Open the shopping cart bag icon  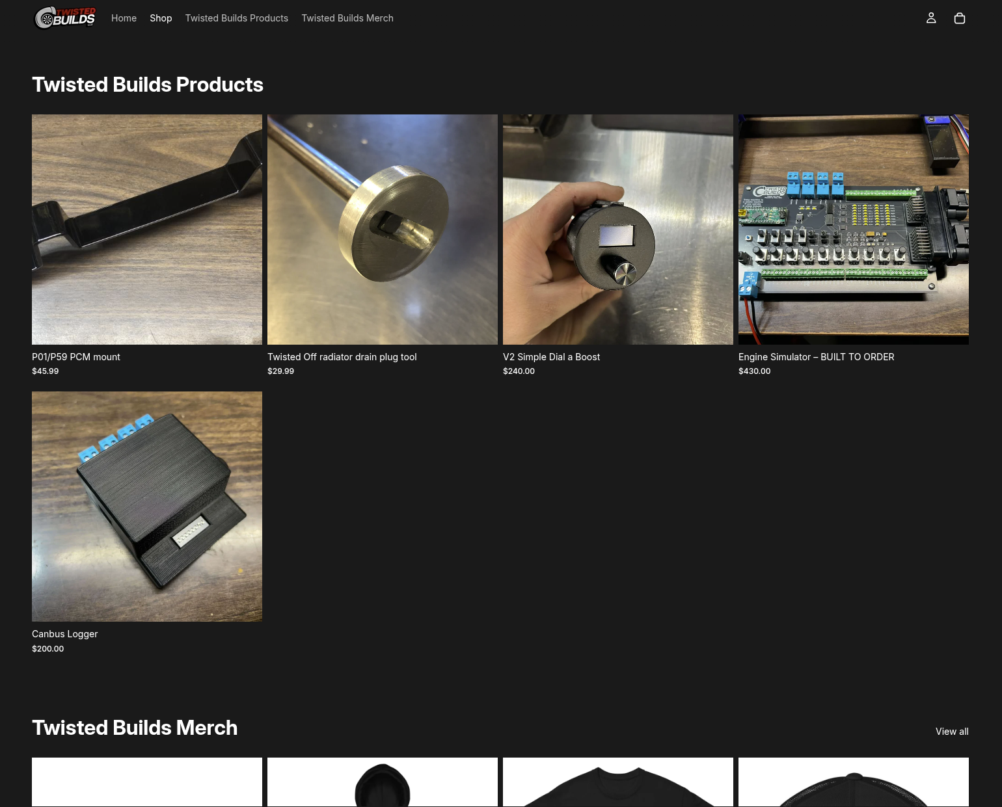tap(959, 18)
